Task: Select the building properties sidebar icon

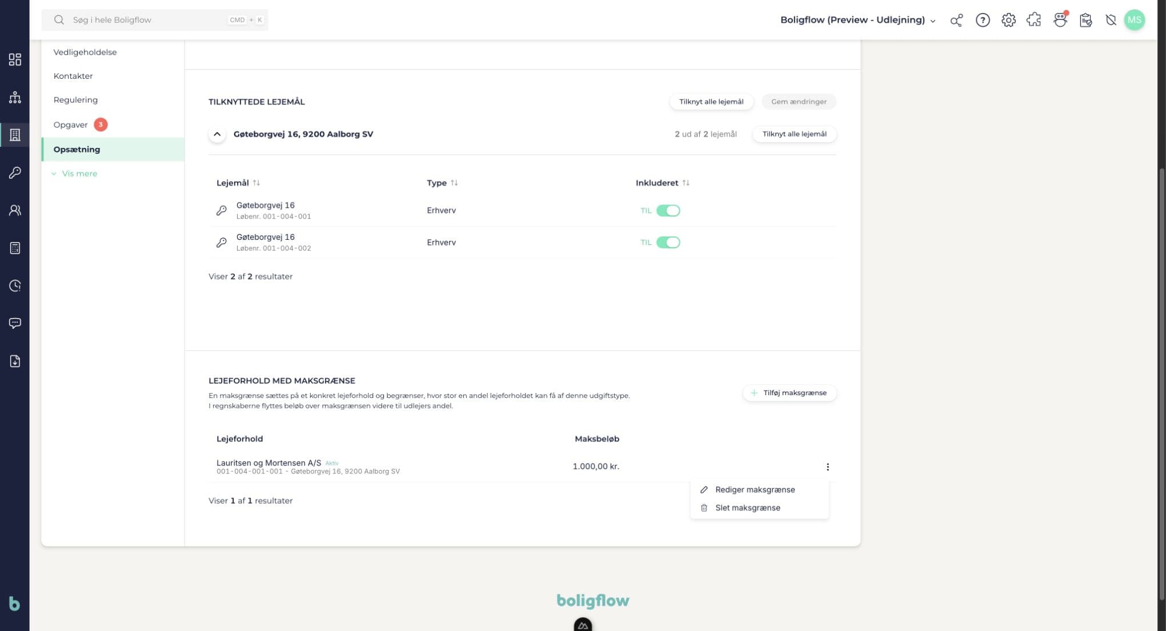Action: tap(15, 135)
